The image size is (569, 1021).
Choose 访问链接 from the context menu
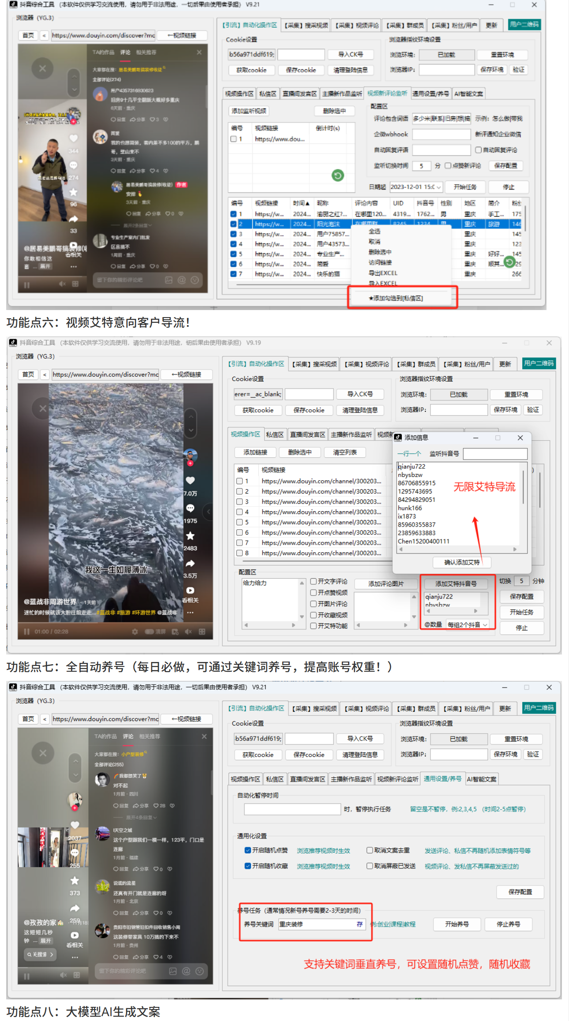(x=380, y=262)
